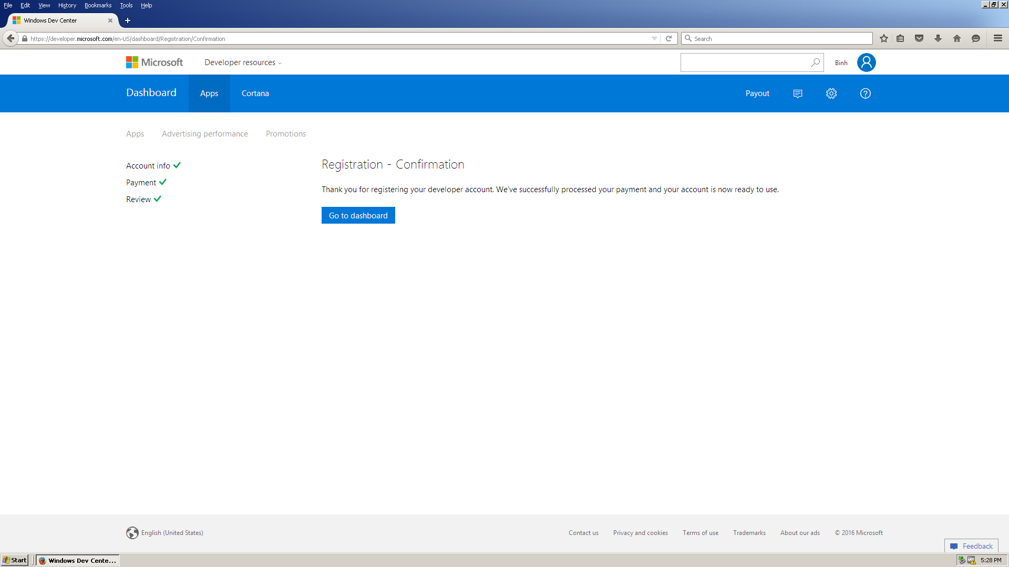Open the dashboard settings gear icon

831,93
